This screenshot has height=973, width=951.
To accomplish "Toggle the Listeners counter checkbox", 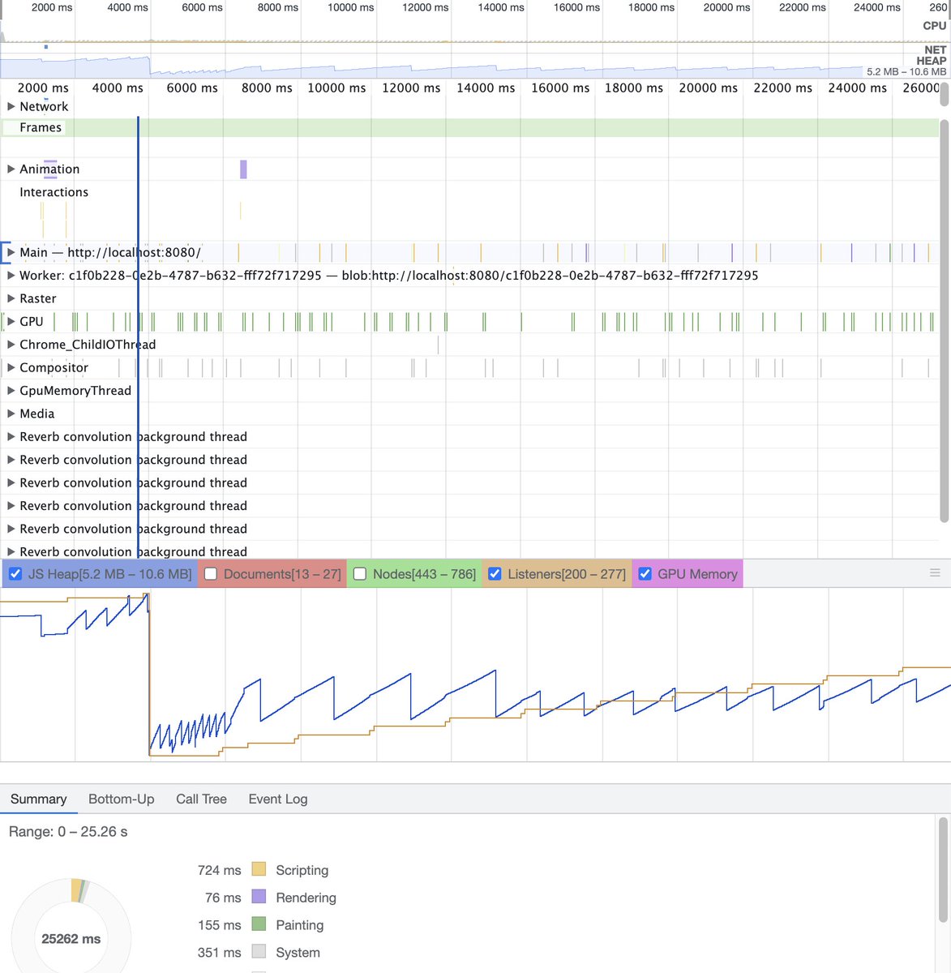I will tap(495, 574).
